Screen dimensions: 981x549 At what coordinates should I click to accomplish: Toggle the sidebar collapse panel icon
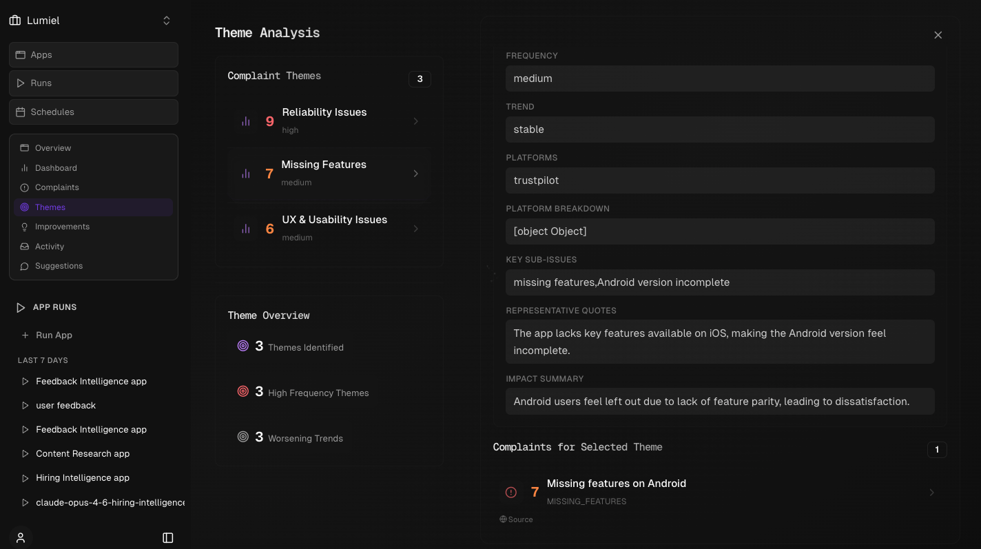(x=168, y=538)
